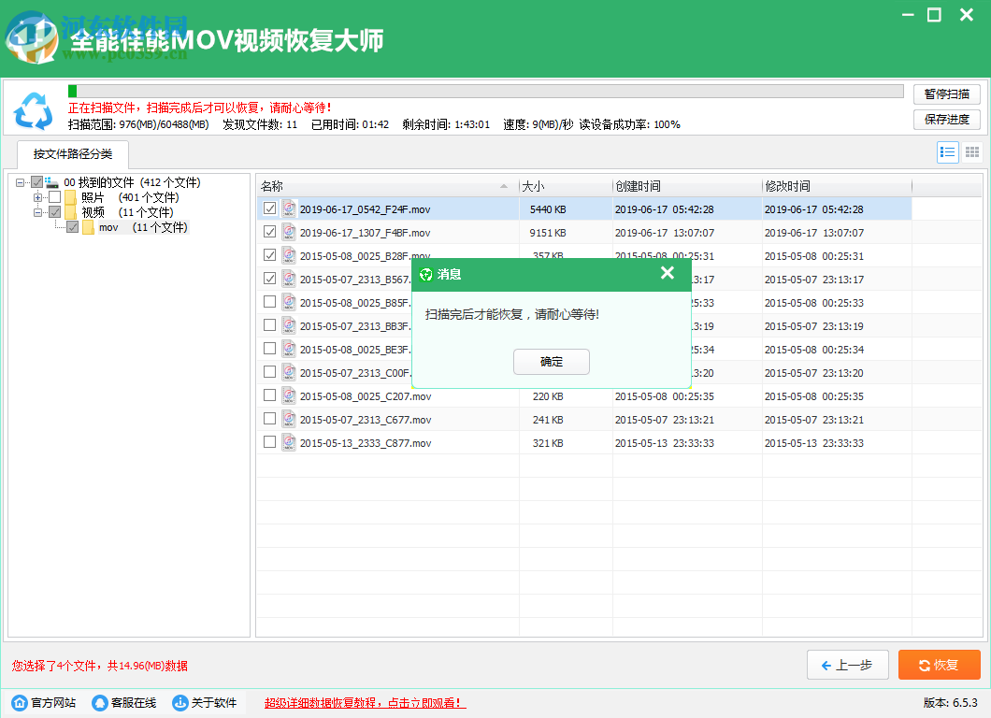Check the box for 2015-05-08_0025_B85F.mov
This screenshot has height=718, width=991.
pos(269,301)
